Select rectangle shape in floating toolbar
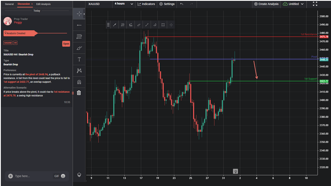 [163, 25]
